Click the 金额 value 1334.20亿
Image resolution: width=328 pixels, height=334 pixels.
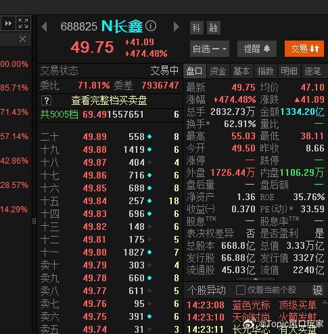click(302, 112)
